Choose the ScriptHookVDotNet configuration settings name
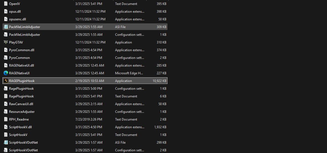This screenshot has height=153, width=327. [x=23, y=150]
